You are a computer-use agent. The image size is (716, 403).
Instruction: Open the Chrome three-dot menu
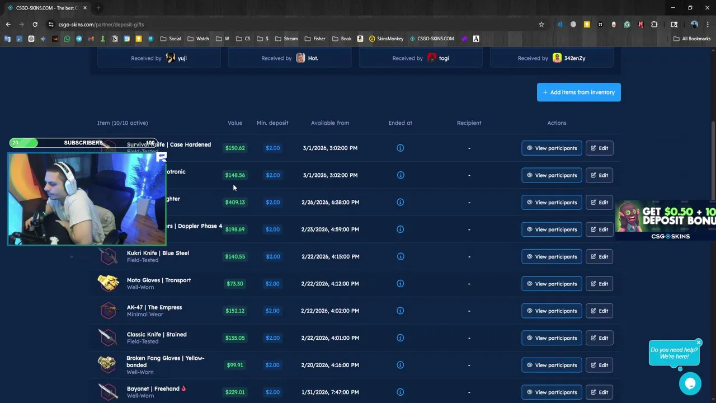tap(708, 25)
